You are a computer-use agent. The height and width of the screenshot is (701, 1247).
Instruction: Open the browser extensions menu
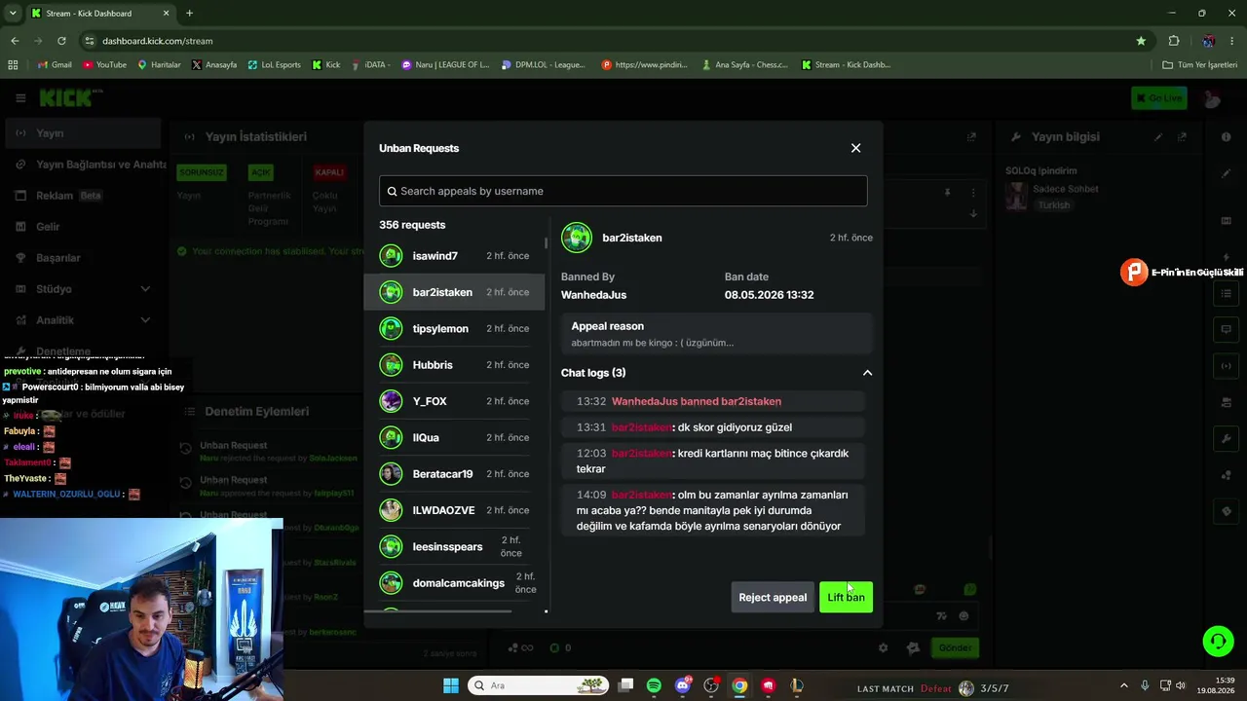point(1174,41)
